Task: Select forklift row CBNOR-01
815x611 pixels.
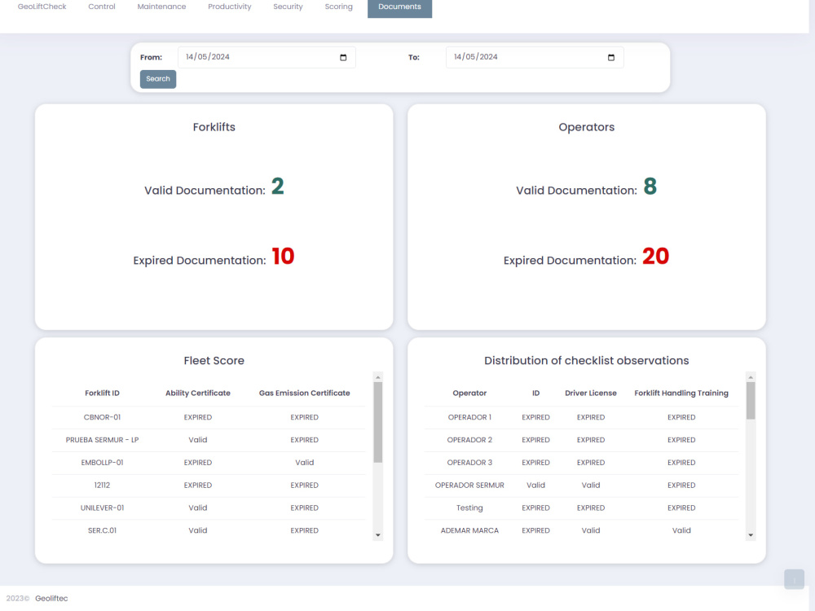Action: pyautogui.click(x=209, y=417)
